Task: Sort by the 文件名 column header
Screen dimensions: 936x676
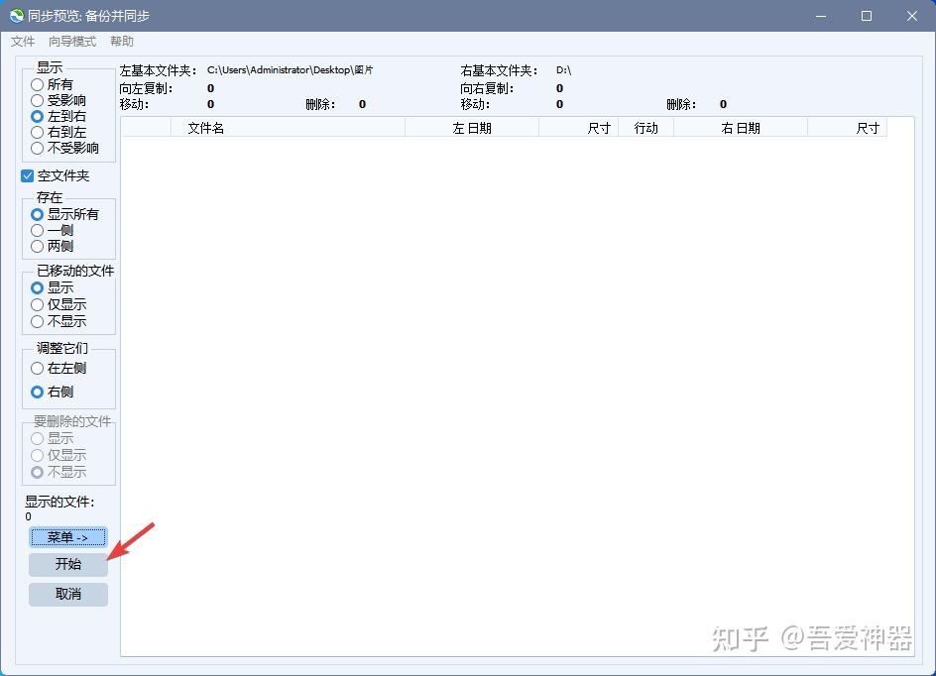Action: 288,128
